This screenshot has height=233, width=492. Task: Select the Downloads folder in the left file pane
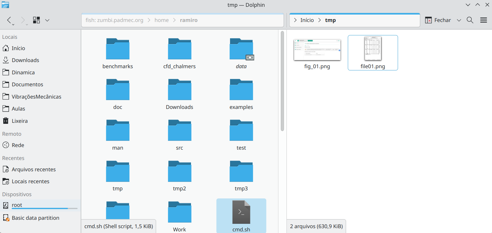tap(179, 94)
